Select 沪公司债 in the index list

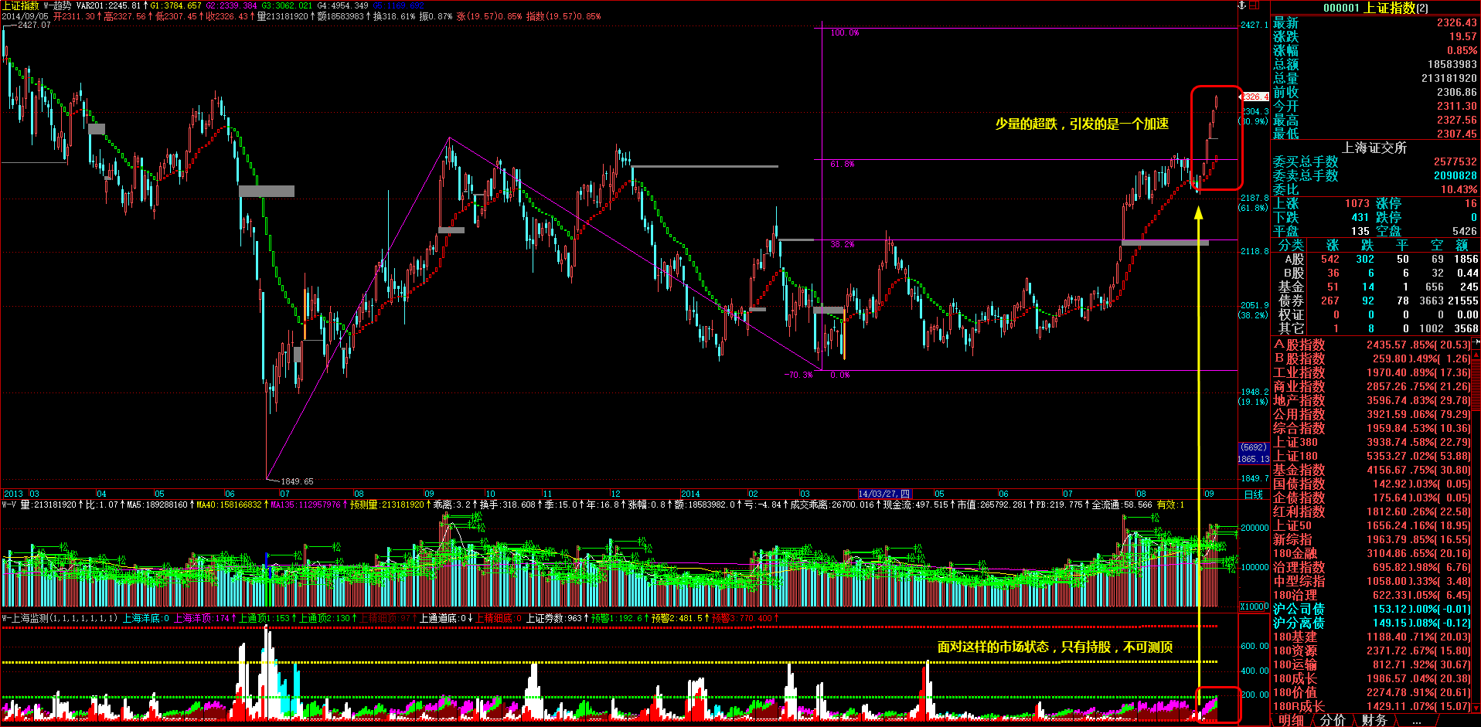point(1299,610)
